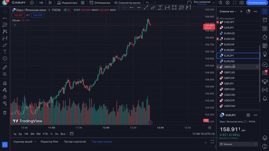The image size is (269, 151).
Task: Toggle magnet mode in left toolbar
Action: 5,83
